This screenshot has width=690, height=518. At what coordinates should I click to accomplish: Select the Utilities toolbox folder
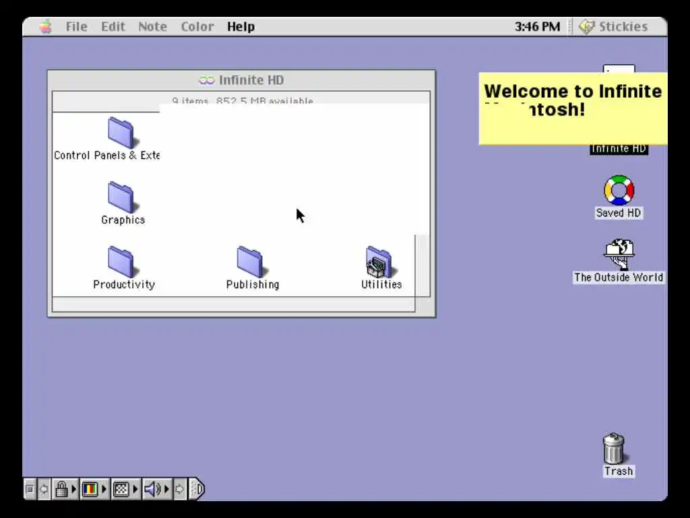coord(379,262)
